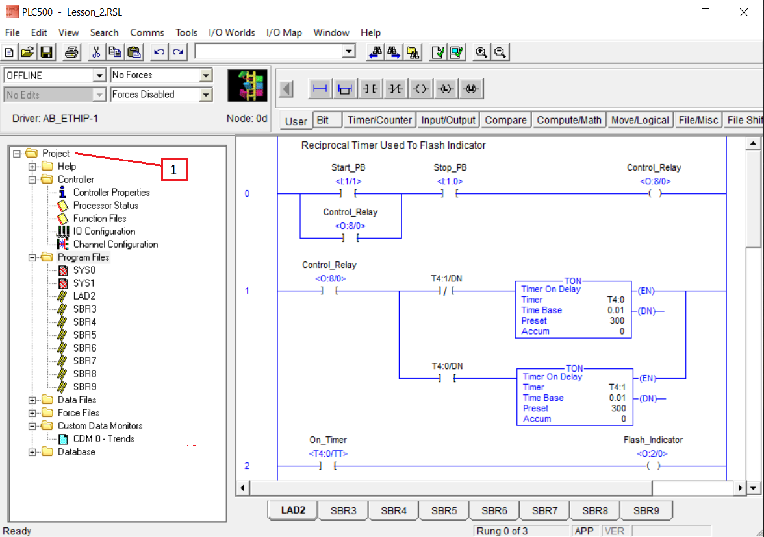Image resolution: width=764 pixels, height=537 pixels.
Task: Select LAD2 in the Program Files tree
Action: click(x=84, y=296)
